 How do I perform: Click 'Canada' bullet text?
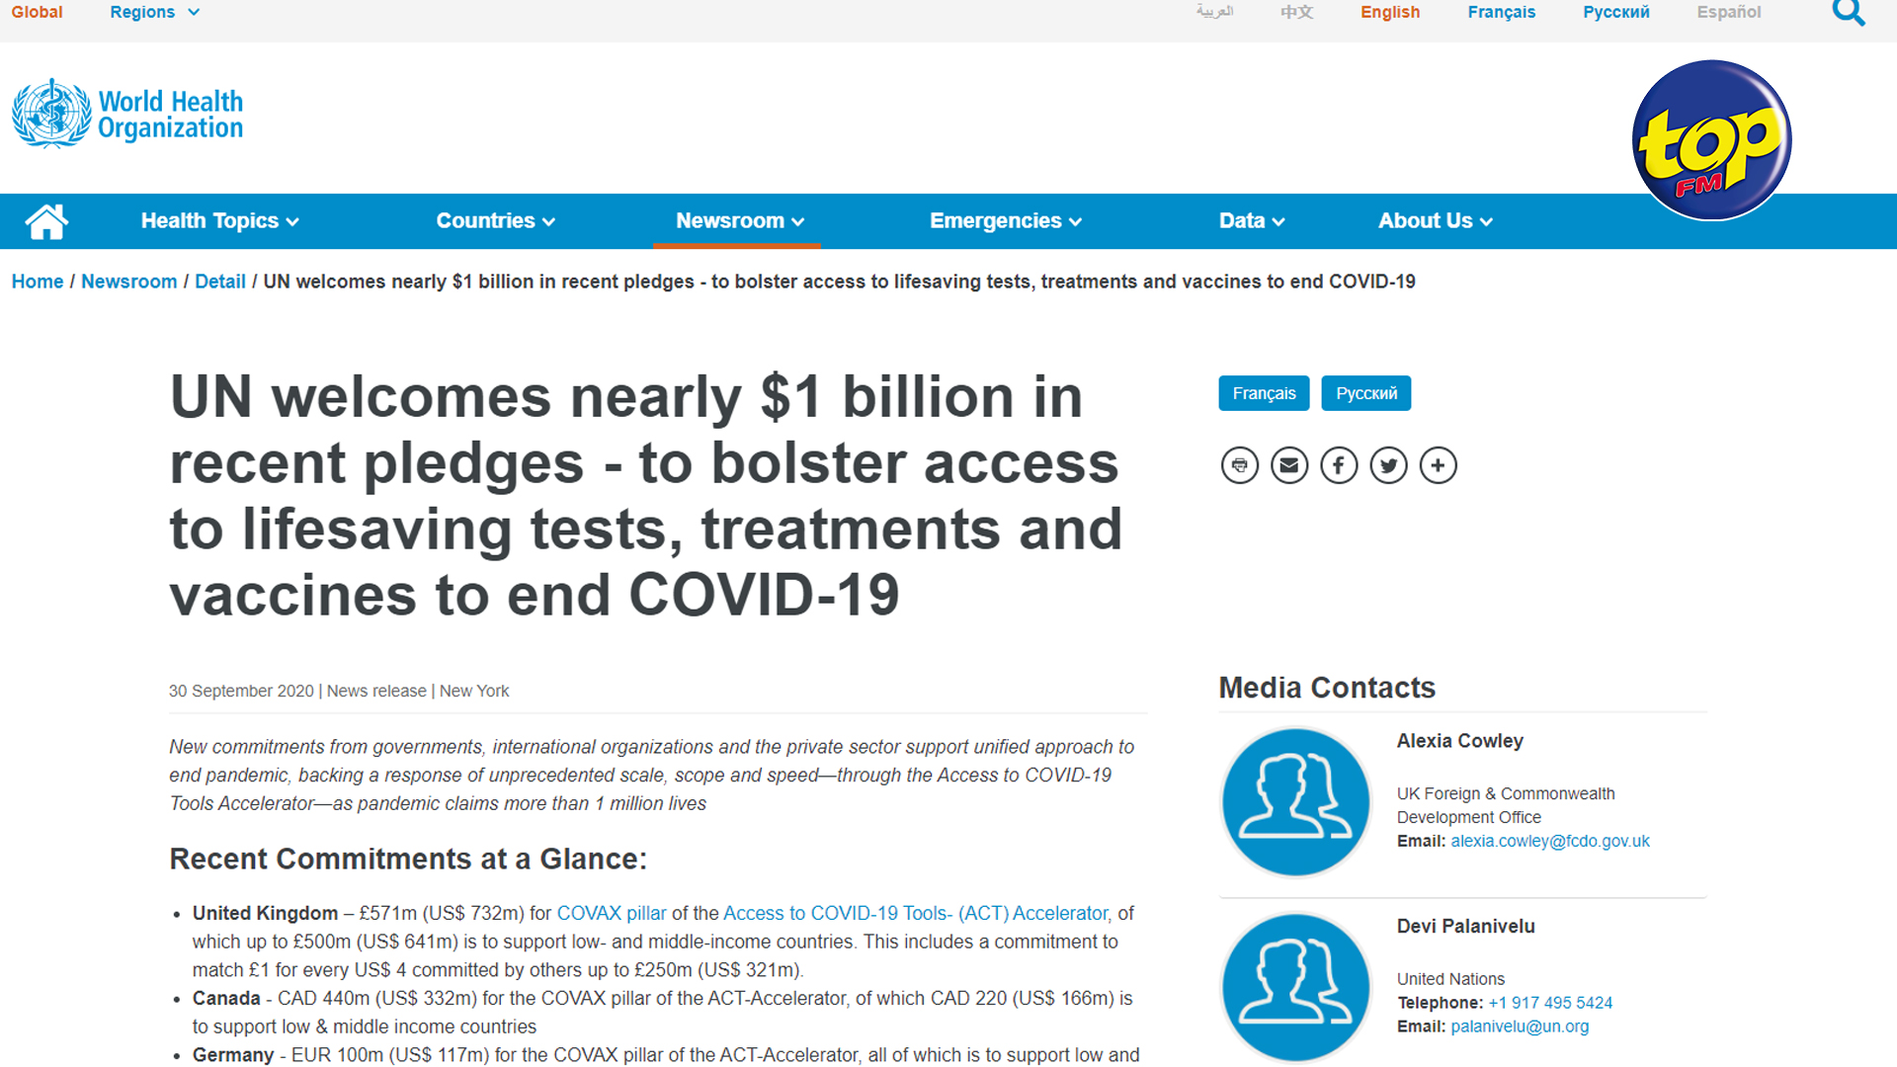[226, 999]
